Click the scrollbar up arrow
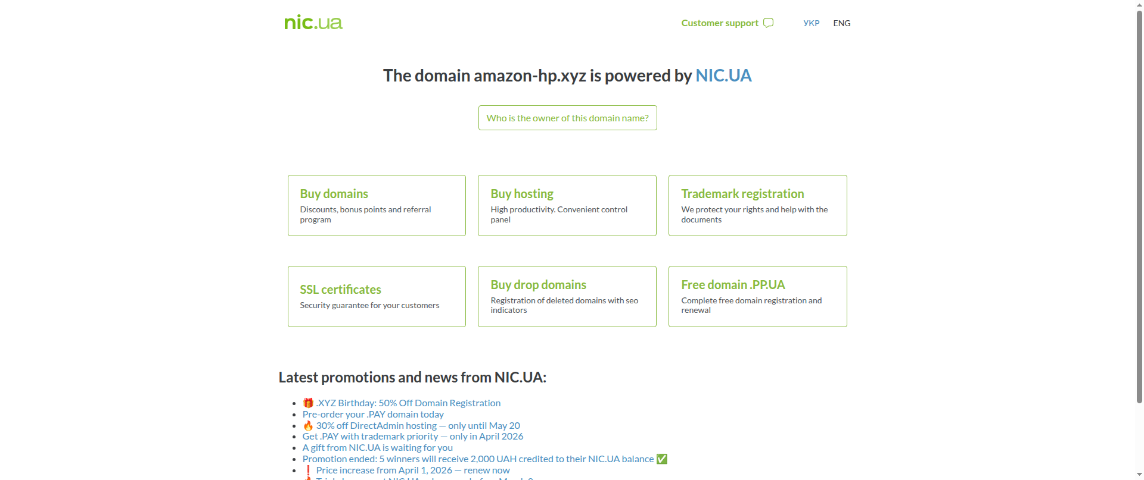Image resolution: width=1144 pixels, height=480 pixels. tap(1139, 5)
